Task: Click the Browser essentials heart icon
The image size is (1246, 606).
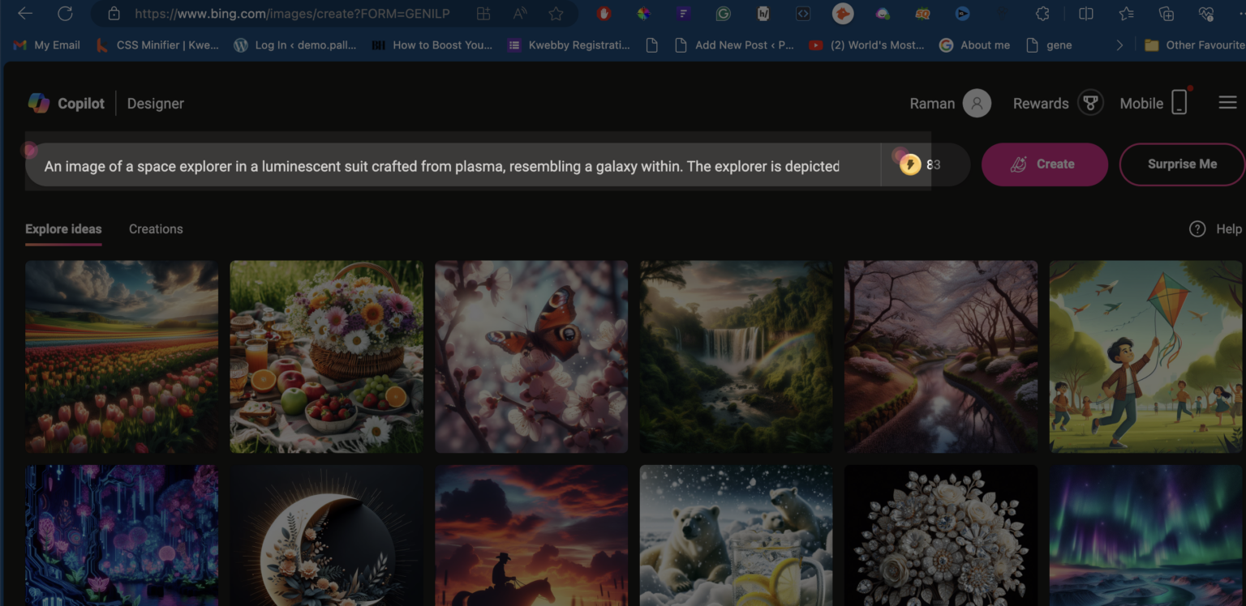Action: click(1206, 14)
